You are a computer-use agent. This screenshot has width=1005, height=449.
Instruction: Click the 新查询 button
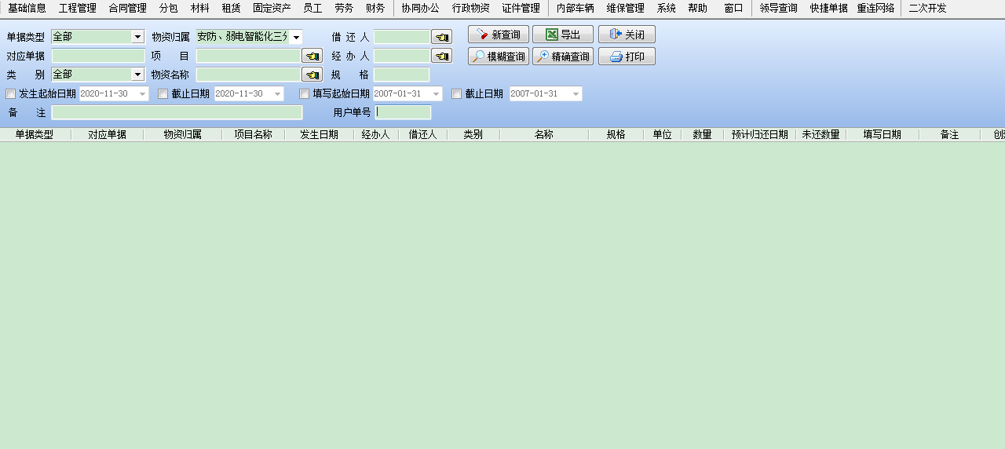pyautogui.click(x=499, y=35)
